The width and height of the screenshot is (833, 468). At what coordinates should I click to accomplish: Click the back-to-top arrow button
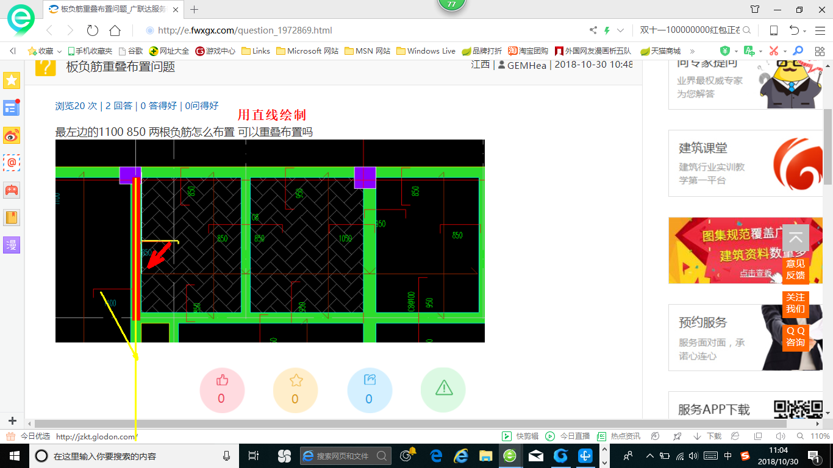795,238
